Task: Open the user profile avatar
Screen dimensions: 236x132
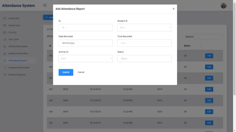Action: pyautogui.click(x=223, y=6)
